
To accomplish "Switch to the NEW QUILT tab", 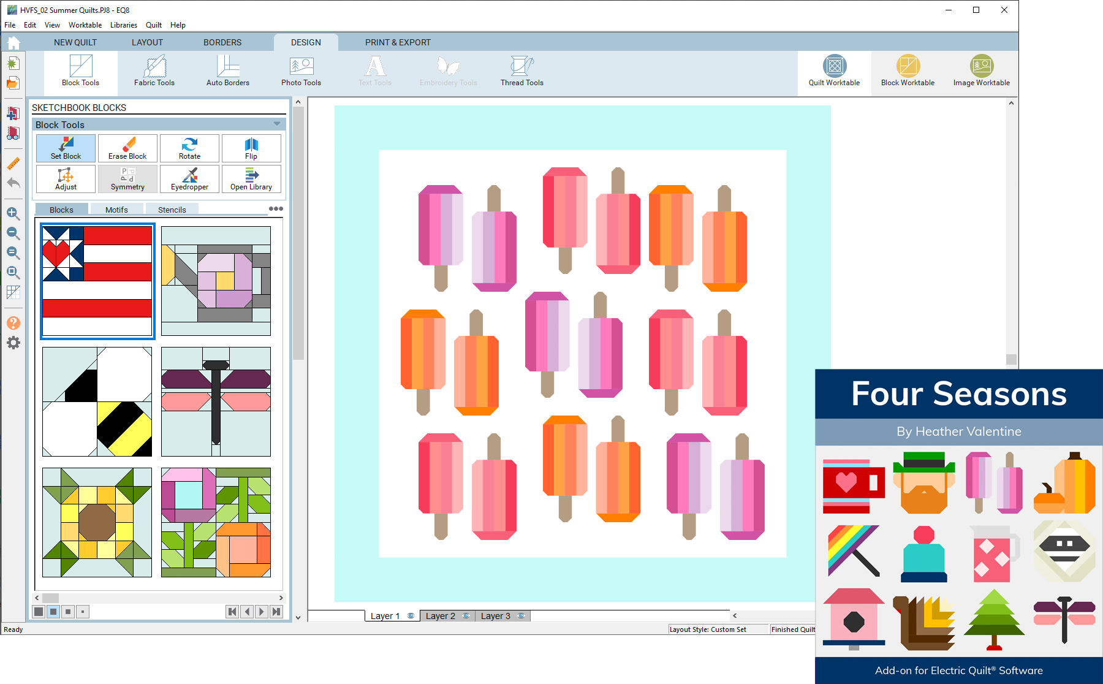I will (75, 42).
